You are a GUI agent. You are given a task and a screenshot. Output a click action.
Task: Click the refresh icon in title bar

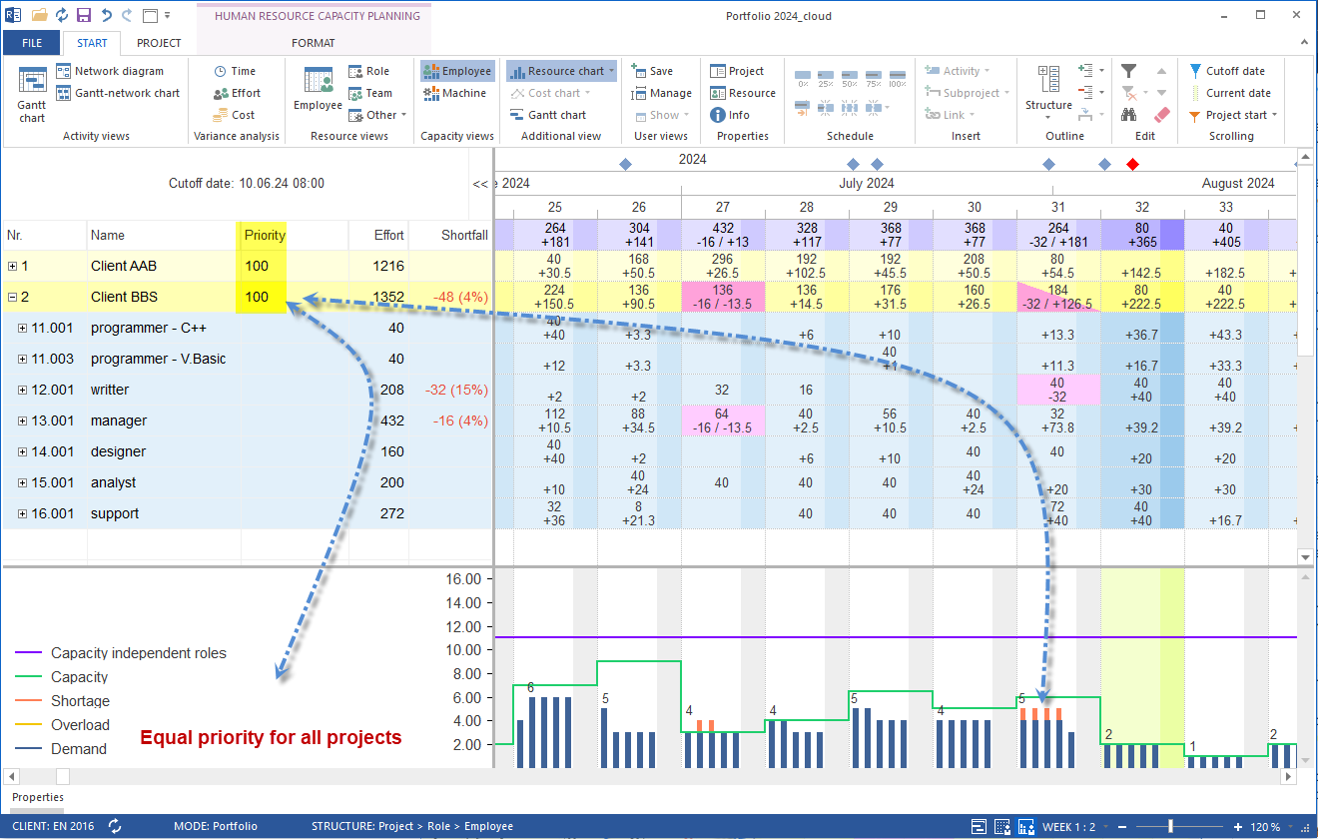62,16
